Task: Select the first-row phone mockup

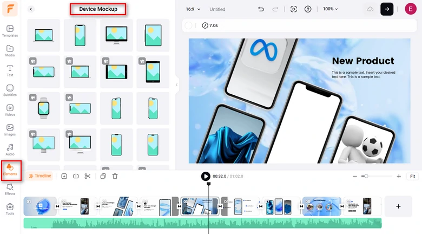Action: point(80,35)
